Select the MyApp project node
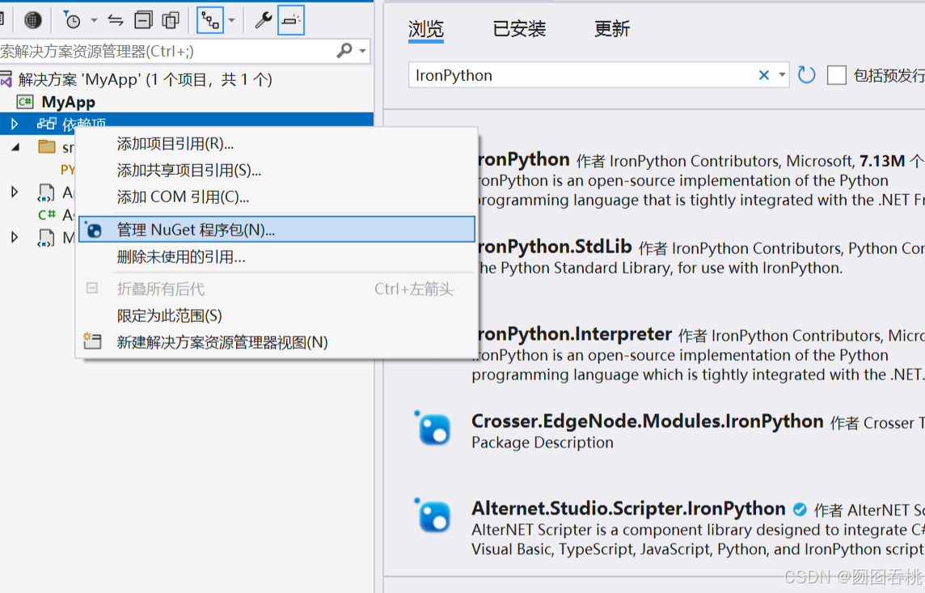This screenshot has height=593, width=925. (68, 102)
